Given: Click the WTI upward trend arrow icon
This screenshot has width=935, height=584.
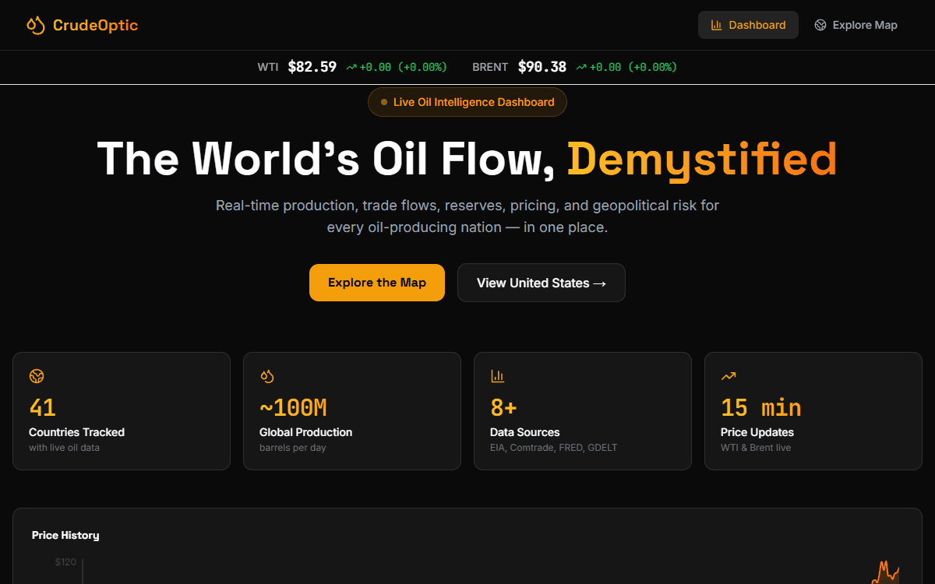Looking at the screenshot, I should [351, 68].
